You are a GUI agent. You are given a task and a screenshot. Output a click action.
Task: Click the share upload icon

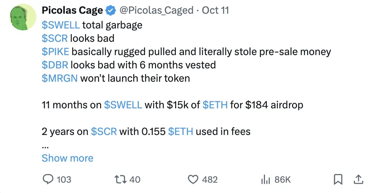pyautogui.click(x=358, y=179)
